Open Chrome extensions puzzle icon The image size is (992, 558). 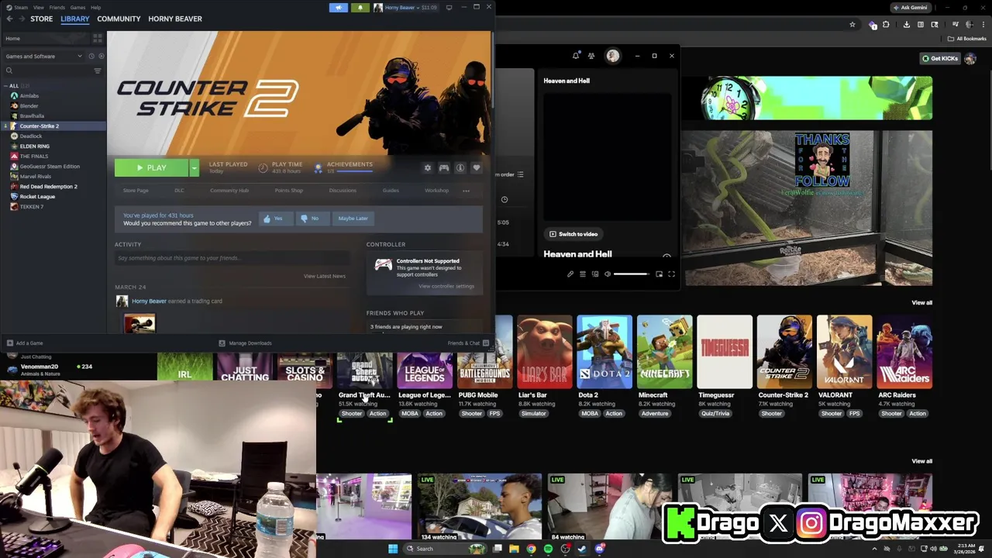pos(886,25)
